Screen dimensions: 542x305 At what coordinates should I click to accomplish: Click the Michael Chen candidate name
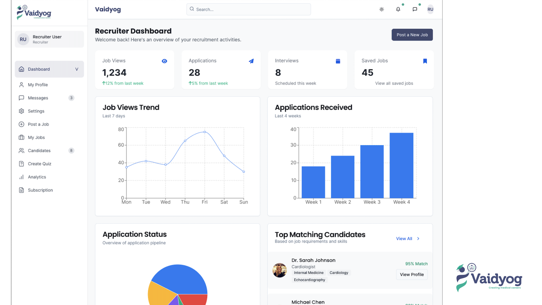pyautogui.click(x=308, y=302)
